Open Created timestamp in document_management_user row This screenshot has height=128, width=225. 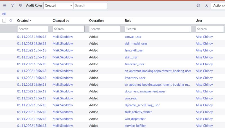pyautogui.click(x=32, y=91)
